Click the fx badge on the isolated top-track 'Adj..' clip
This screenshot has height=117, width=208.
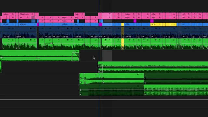[82, 14]
